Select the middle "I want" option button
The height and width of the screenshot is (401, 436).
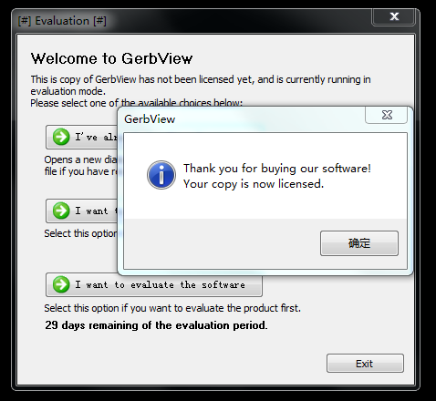coord(82,211)
